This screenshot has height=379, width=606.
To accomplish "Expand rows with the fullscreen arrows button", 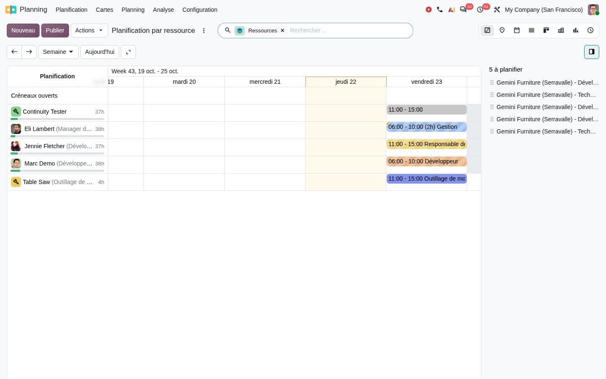I will point(128,52).
